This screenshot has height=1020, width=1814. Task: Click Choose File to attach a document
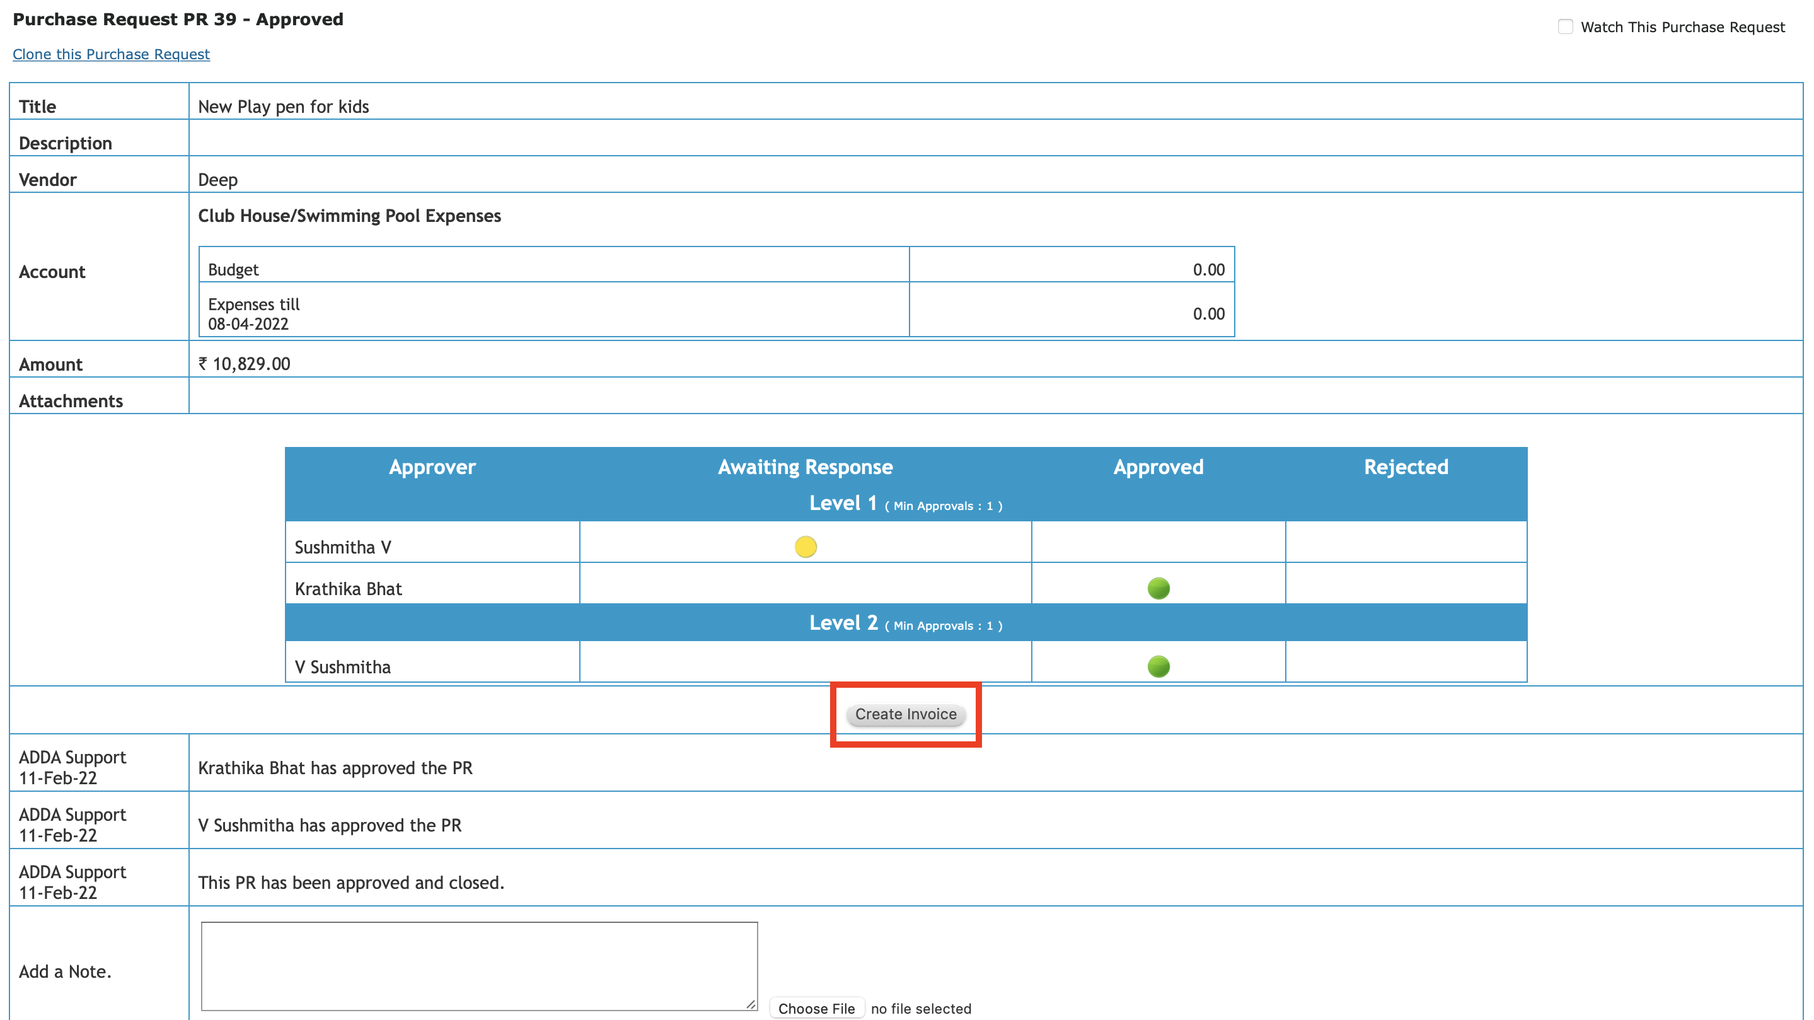pyautogui.click(x=816, y=1008)
